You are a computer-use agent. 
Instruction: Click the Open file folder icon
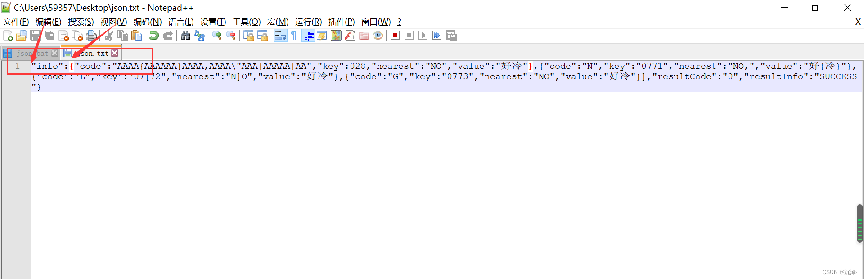(21, 36)
